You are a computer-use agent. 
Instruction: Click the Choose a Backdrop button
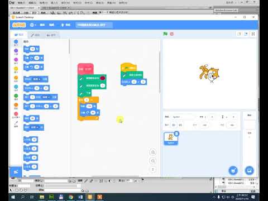click(x=249, y=170)
